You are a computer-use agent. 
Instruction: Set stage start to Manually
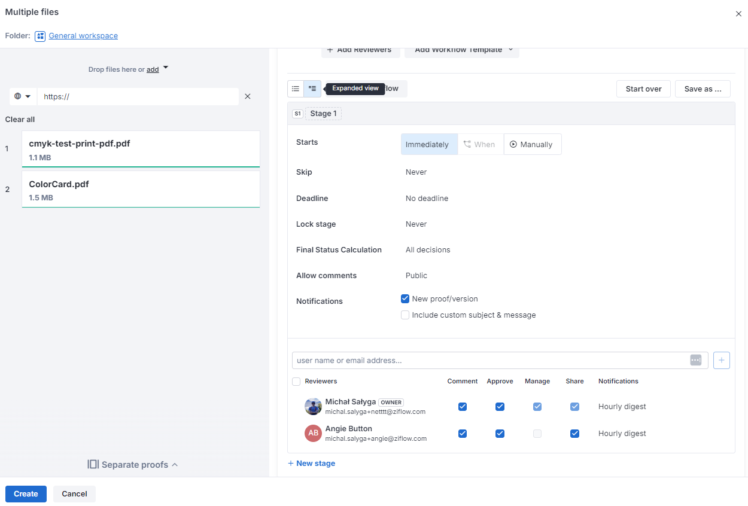pyautogui.click(x=532, y=144)
